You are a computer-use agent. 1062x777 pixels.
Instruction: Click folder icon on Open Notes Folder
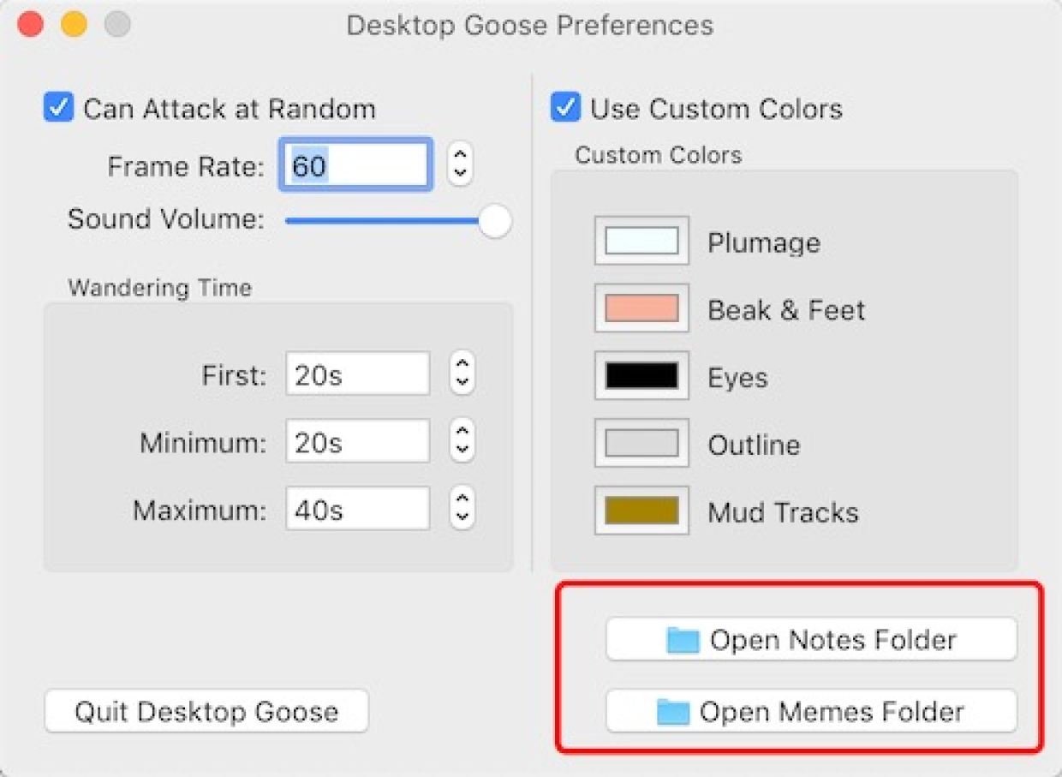pyautogui.click(x=683, y=640)
